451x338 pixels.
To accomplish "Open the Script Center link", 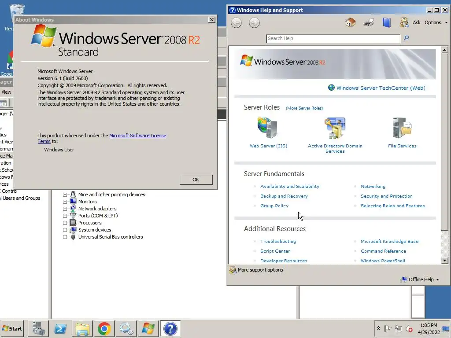I will click(275, 251).
